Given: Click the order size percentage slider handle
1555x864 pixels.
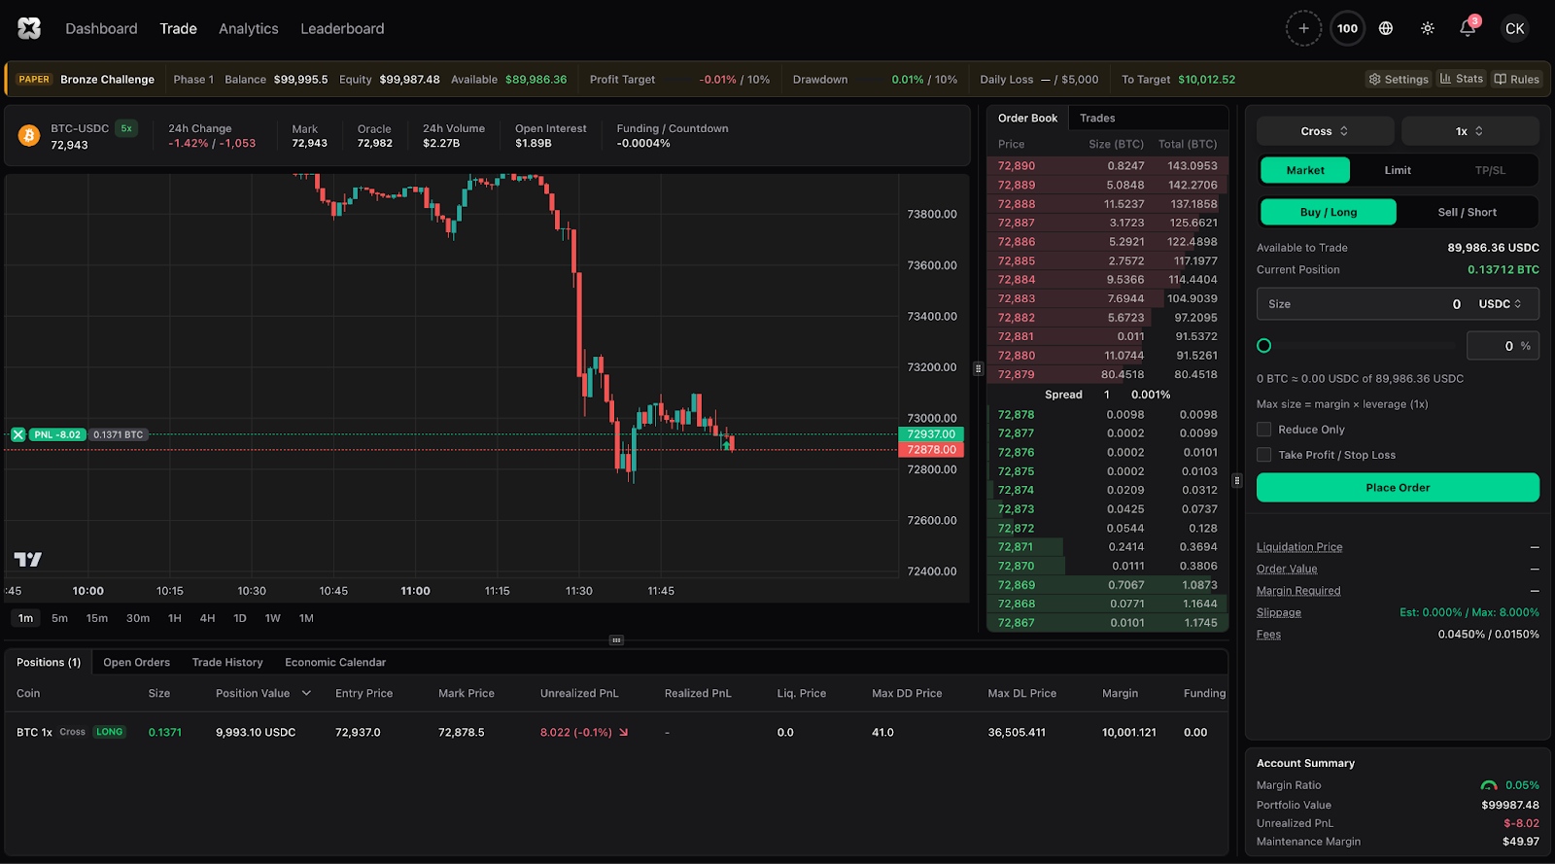Looking at the screenshot, I should pyautogui.click(x=1263, y=346).
